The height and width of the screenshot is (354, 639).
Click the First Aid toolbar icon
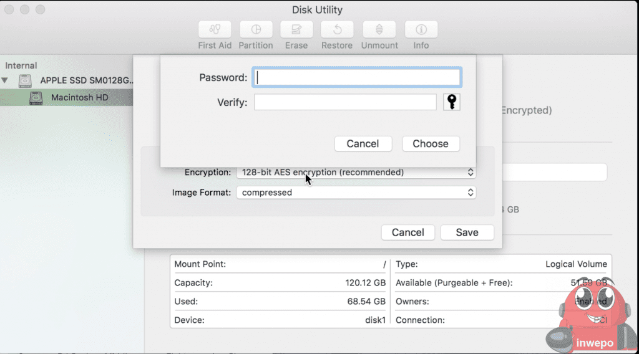point(215,29)
